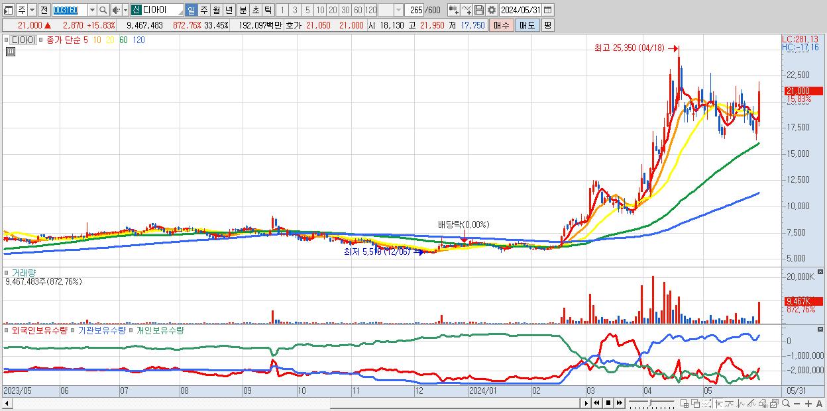This screenshot has width=827, height=411.
Task: Click the window-with-grid icon in bottom toolbar
Action: coord(685,403)
